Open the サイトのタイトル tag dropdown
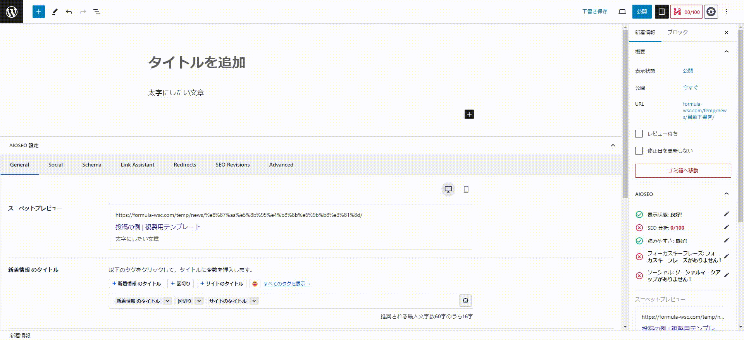Image resolution: width=744 pixels, height=340 pixels. point(254,301)
